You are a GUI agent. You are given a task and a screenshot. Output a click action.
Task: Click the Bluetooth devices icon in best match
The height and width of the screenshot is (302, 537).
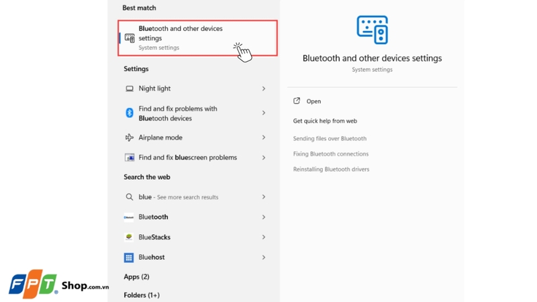[130, 38]
